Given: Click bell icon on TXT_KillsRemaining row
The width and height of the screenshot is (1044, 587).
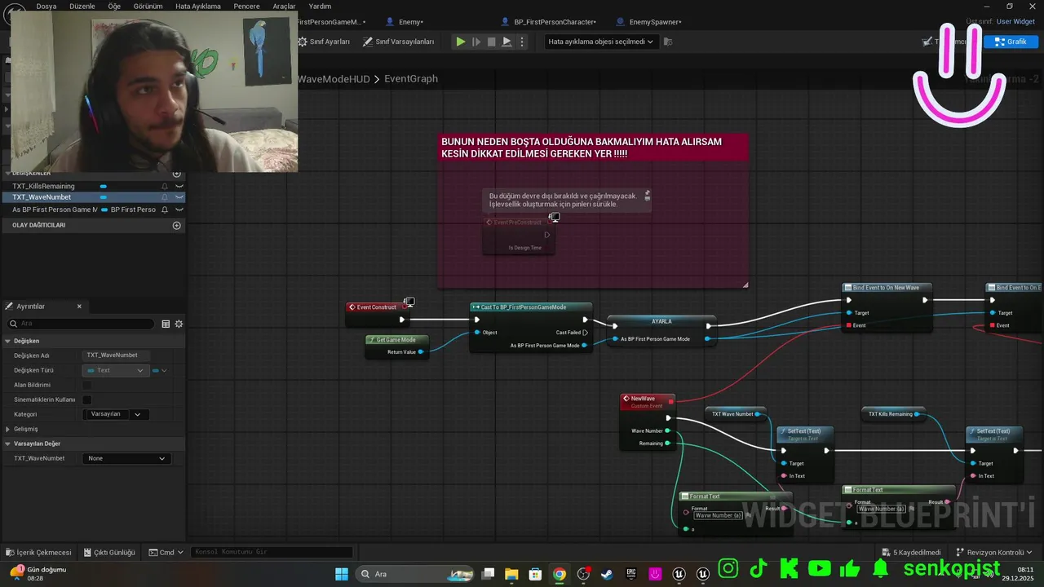Looking at the screenshot, I should 165,186.
